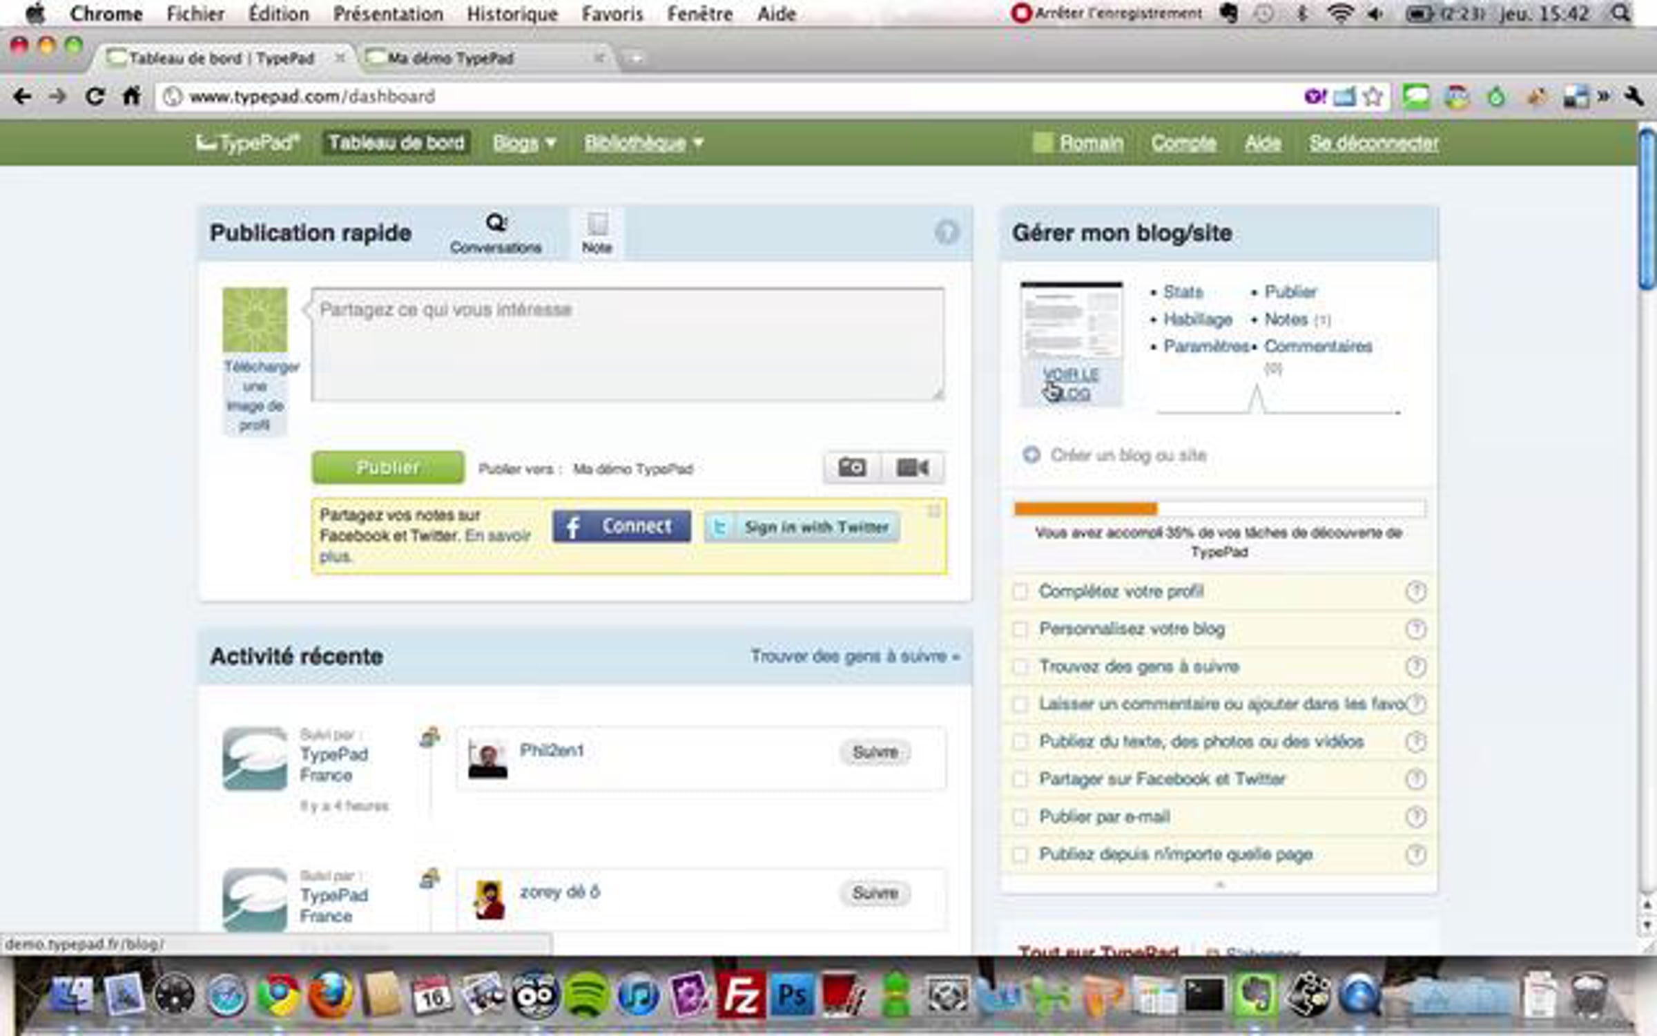The height and width of the screenshot is (1036, 1657).
Task: Click the orange discovery progress bar
Action: click(1085, 509)
